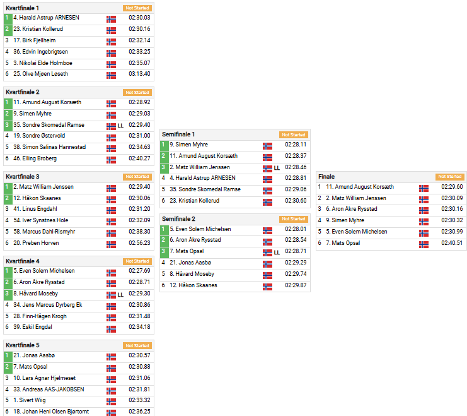Click the flag next to Olve Mjøen Løseth

[x=111, y=74]
